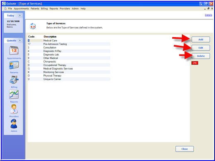Open the File menu
215x161 pixels.
point(10,9)
